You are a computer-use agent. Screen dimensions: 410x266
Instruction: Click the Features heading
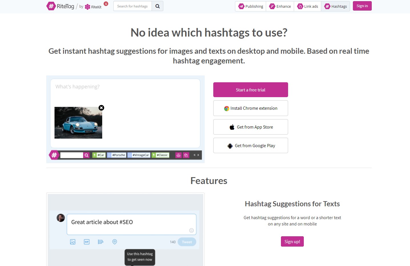coord(209,181)
